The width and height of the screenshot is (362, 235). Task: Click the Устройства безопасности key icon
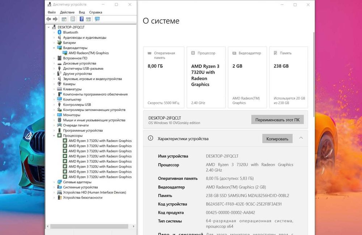pyautogui.click(x=59, y=198)
